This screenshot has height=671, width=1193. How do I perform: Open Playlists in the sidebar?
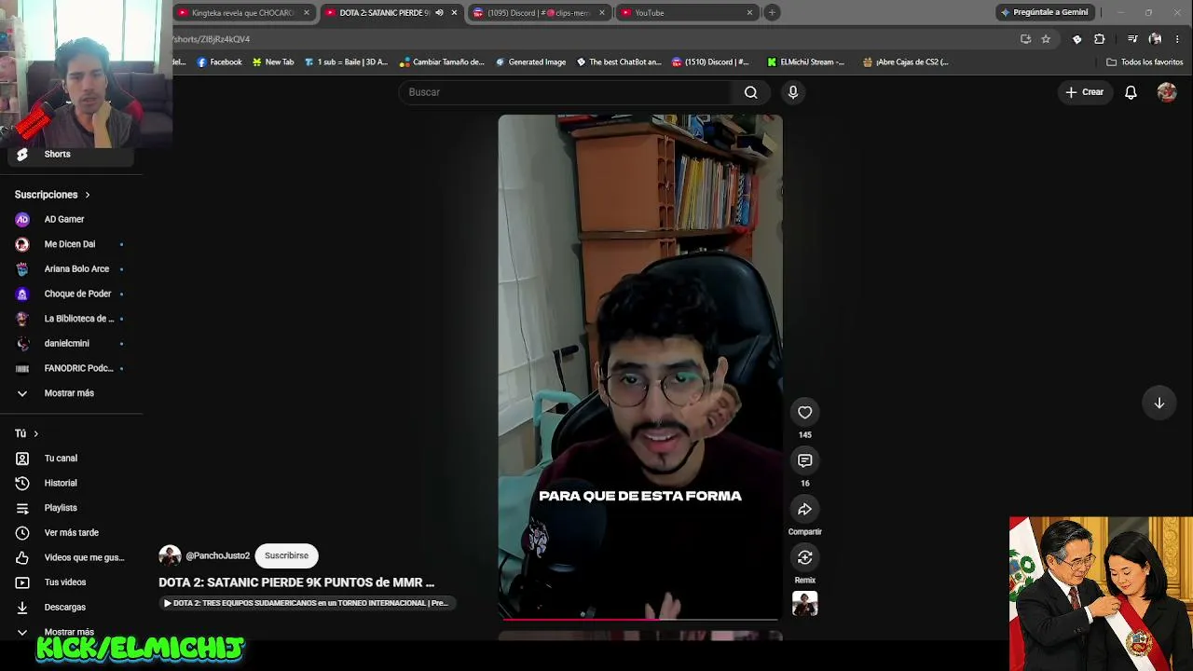point(72,508)
